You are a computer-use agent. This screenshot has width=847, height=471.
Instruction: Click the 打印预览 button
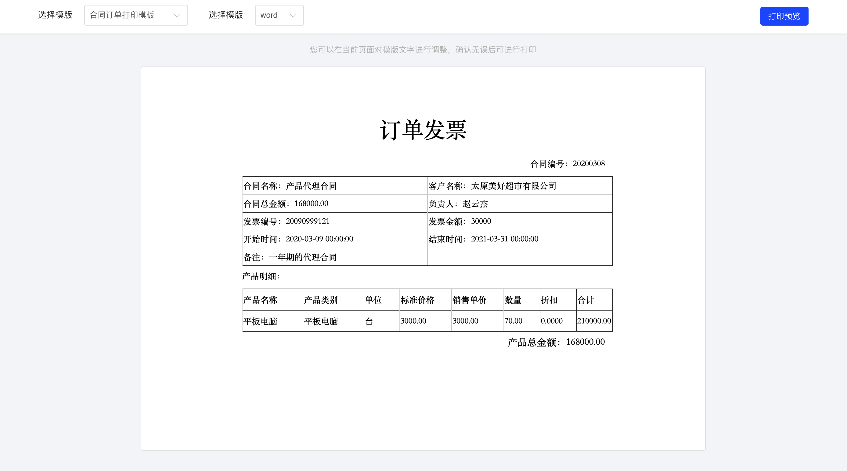[x=784, y=16]
